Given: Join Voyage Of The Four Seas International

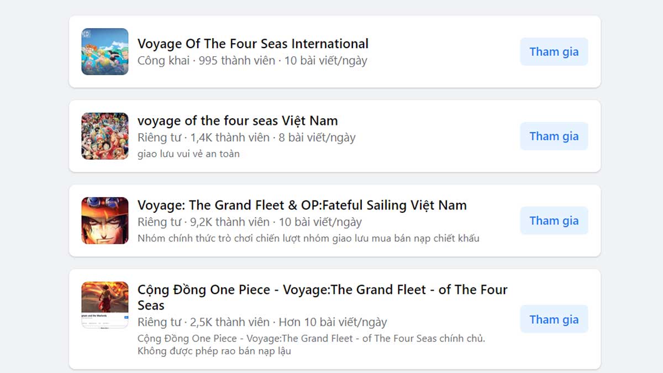Looking at the screenshot, I should point(554,51).
